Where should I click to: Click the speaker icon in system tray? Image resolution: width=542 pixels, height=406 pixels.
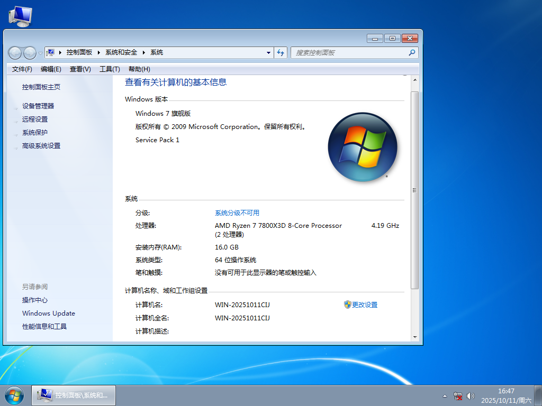(471, 395)
